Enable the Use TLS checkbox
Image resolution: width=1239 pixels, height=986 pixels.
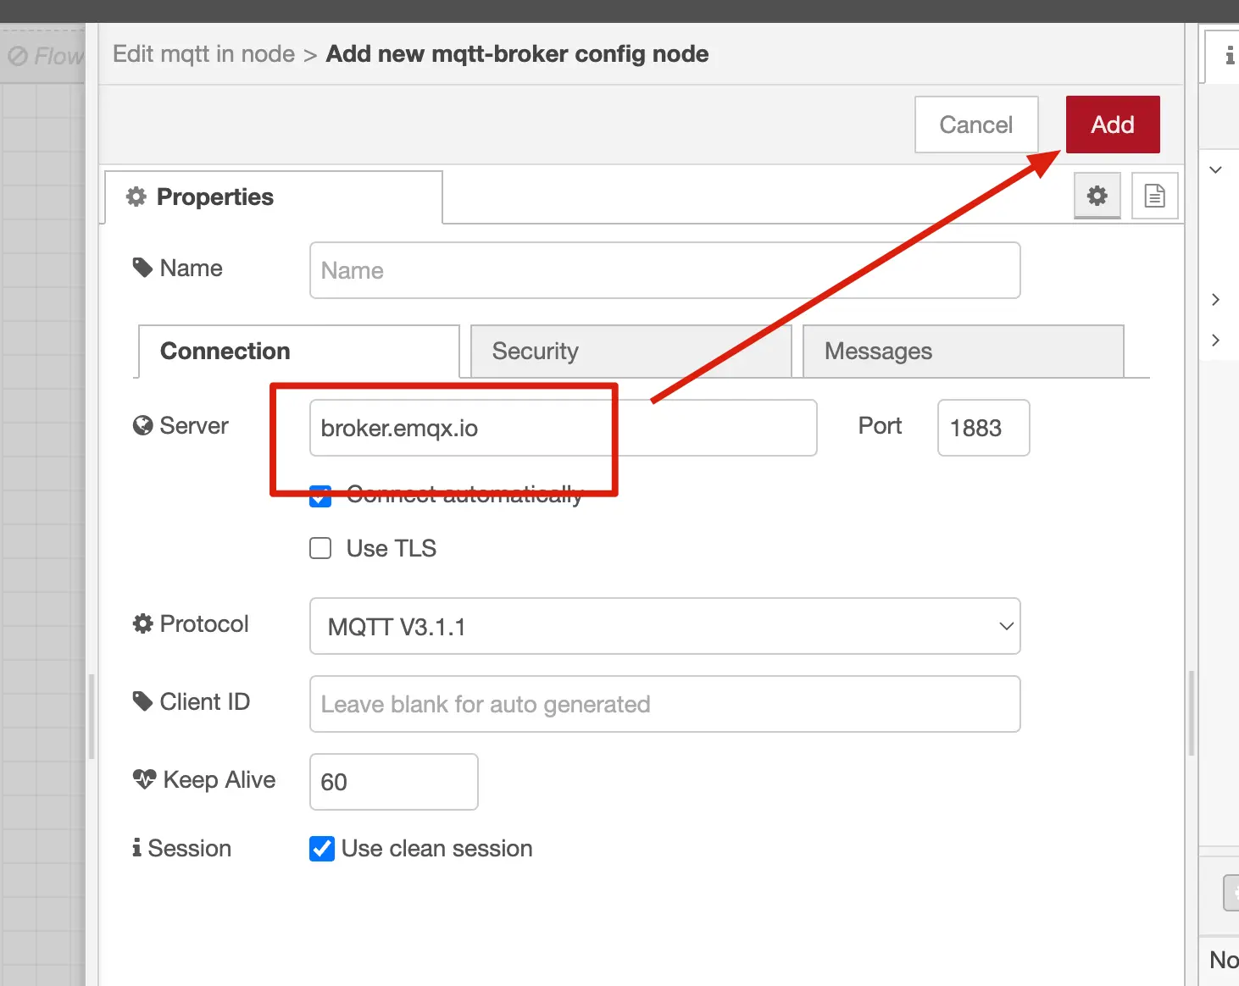click(x=319, y=548)
